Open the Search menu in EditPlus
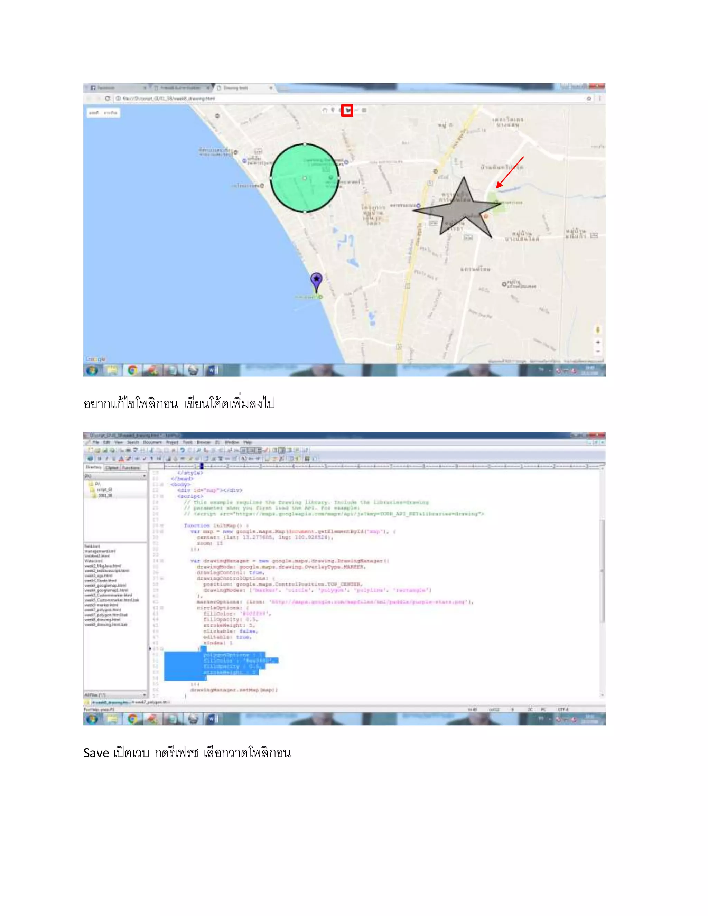The image size is (708, 916). [x=132, y=442]
